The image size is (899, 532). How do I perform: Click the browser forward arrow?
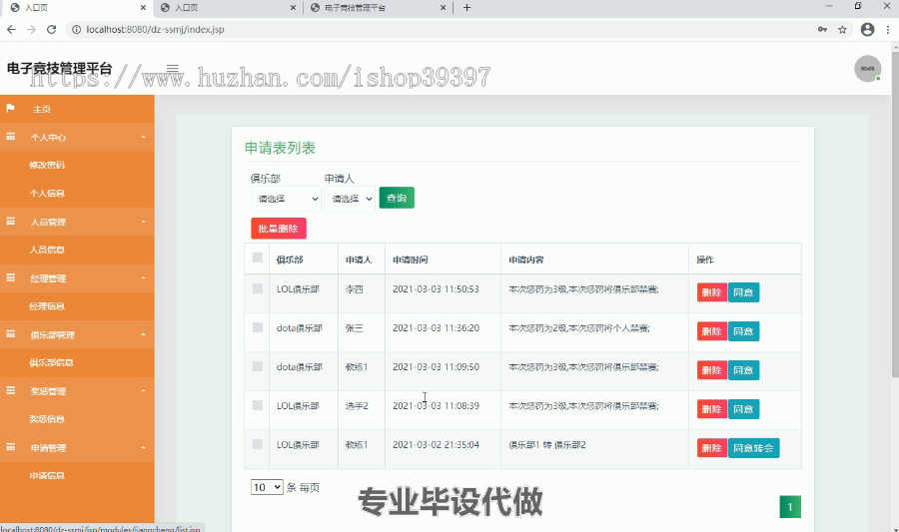(x=31, y=29)
